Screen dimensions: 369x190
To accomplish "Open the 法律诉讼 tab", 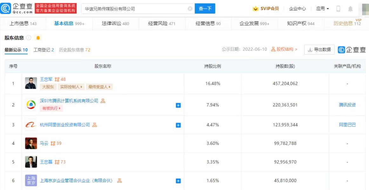I will (x=115, y=24).
